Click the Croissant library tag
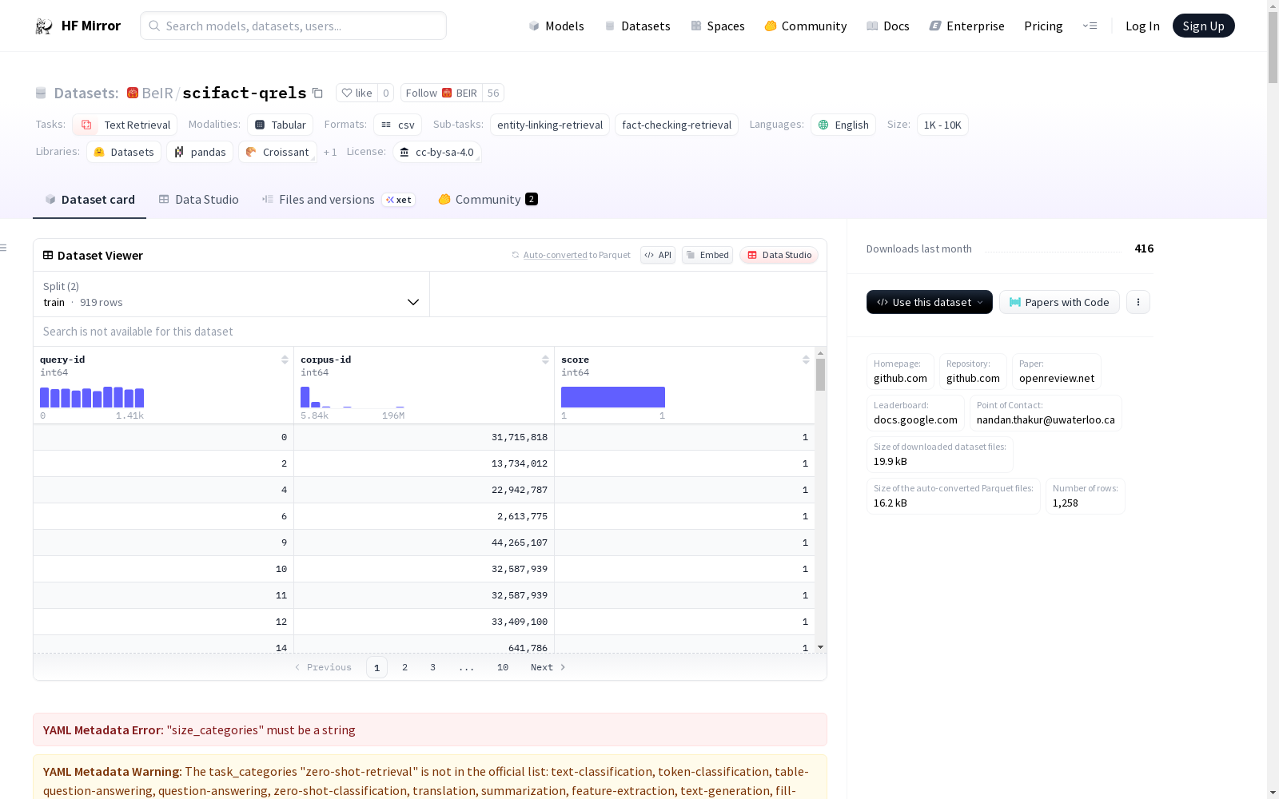The height and width of the screenshot is (799, 1279). coord(277,152)
